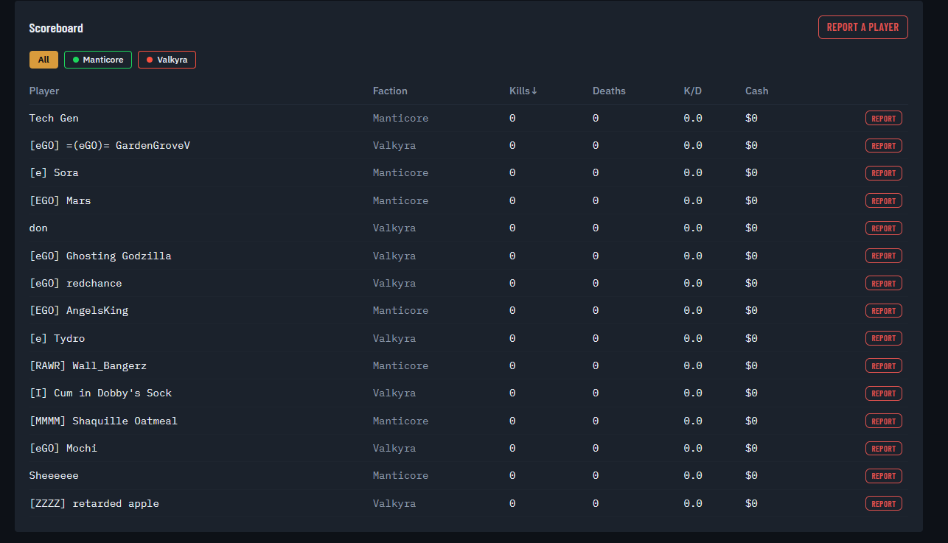Viewport: 948px width, 543px height.
Task: Click the Scoreboard heading
Action: click(x=56, y=28)
